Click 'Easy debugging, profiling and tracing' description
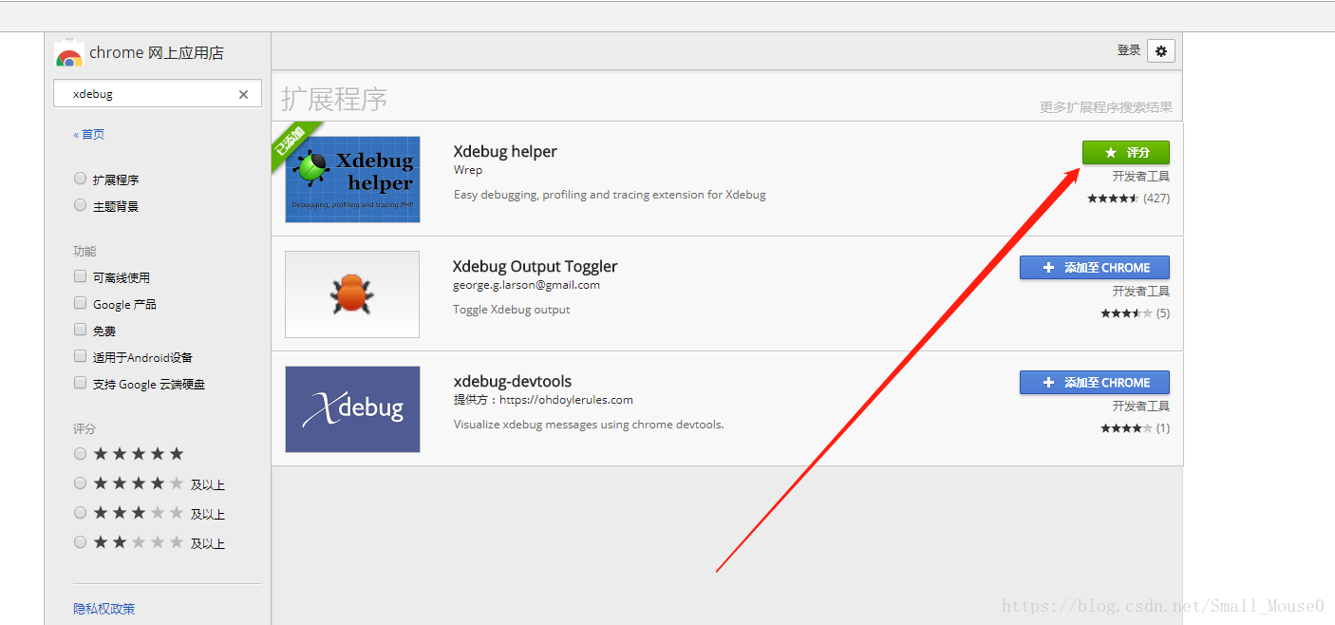 point(610,195)
